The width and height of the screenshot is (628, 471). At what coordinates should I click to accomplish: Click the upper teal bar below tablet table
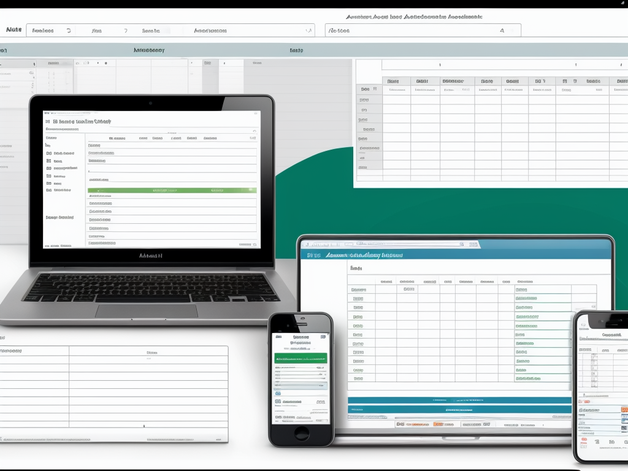pos(459,400)
